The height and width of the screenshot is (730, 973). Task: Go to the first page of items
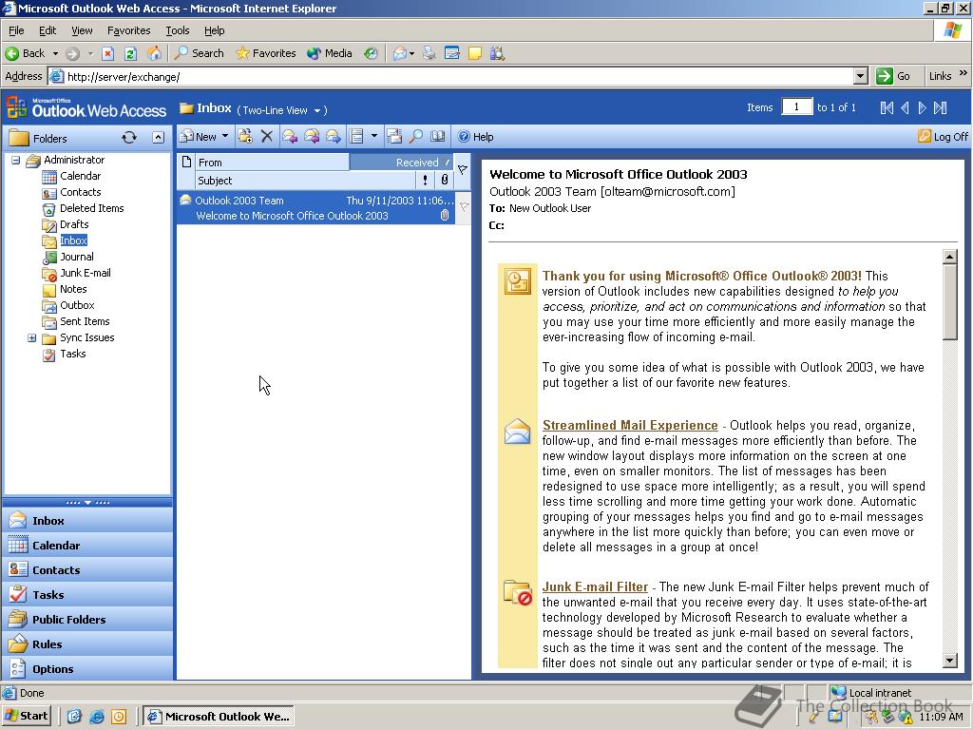(x=887, y=108)
